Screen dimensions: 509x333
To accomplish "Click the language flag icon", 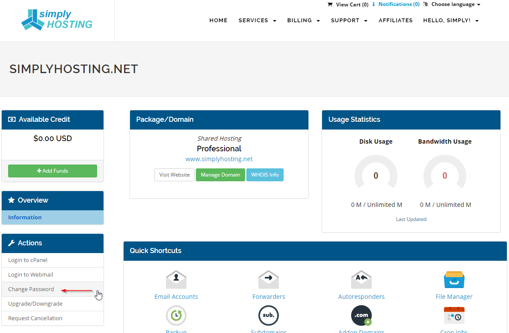I will [426, 4].
